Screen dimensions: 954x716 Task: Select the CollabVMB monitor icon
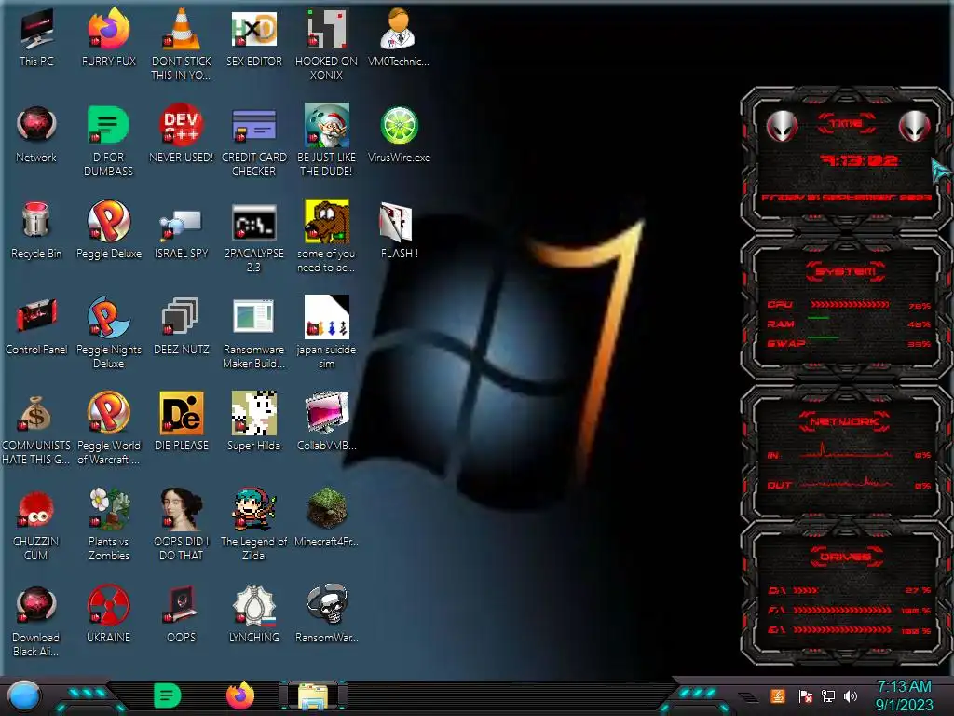326,421
